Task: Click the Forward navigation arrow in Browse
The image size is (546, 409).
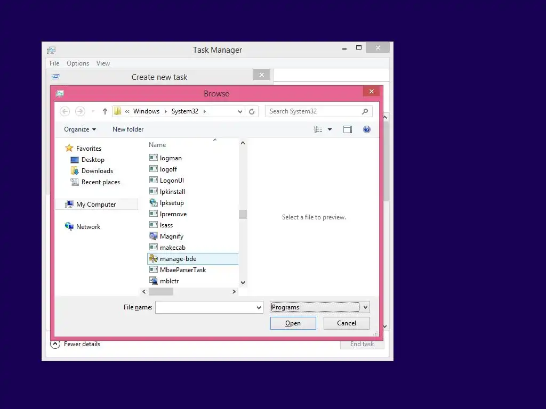Action: [80, 111]
